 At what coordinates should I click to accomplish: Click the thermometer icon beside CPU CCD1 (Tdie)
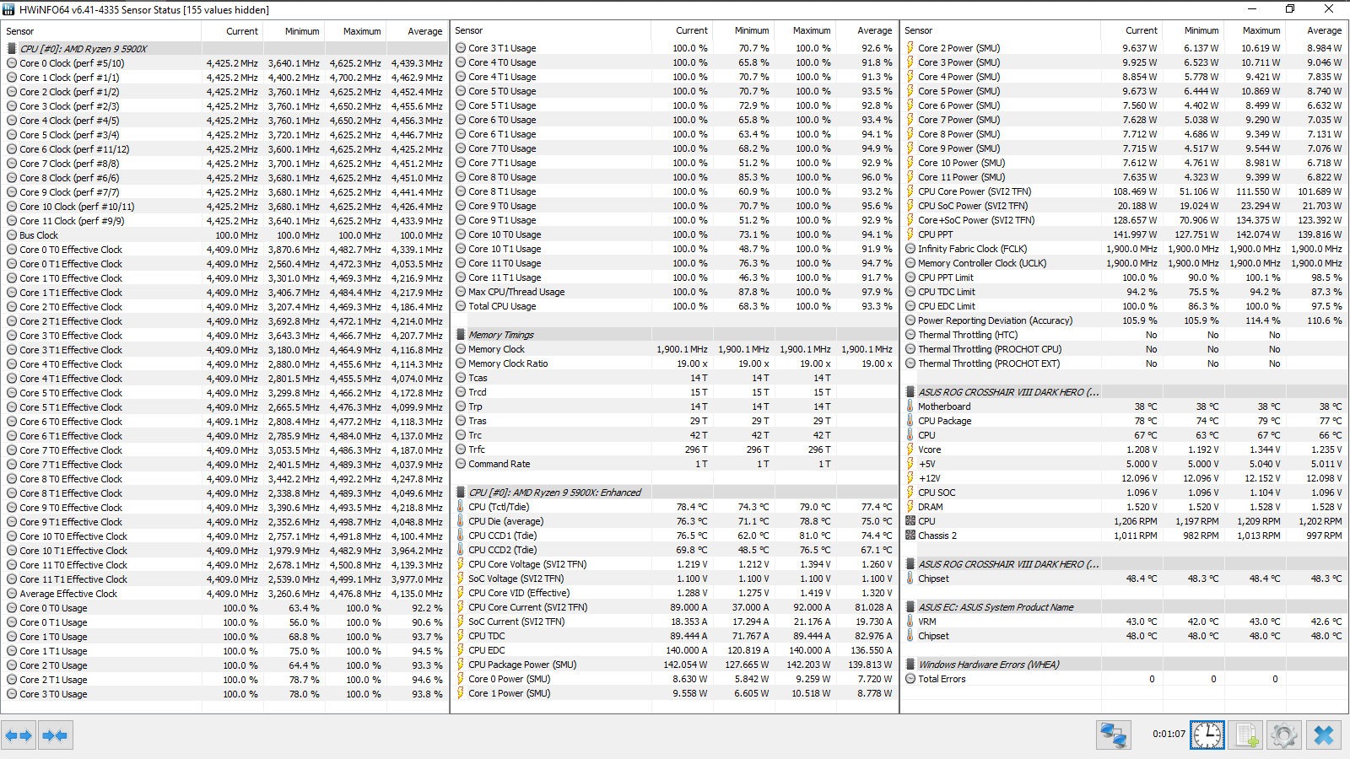461,536
